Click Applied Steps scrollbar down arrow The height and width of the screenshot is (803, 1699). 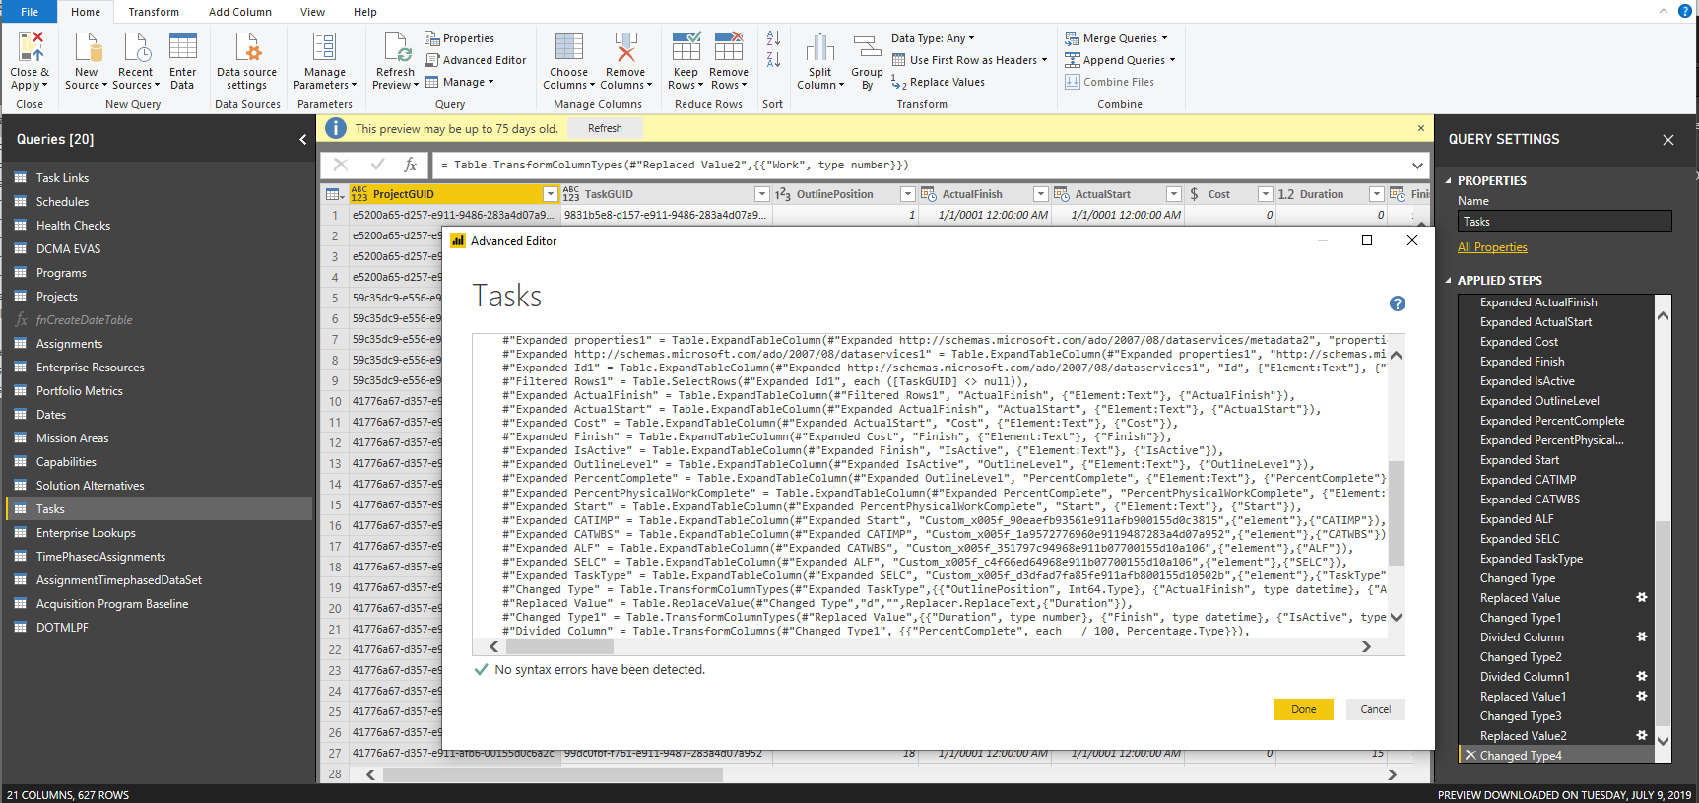[1663, 741]
